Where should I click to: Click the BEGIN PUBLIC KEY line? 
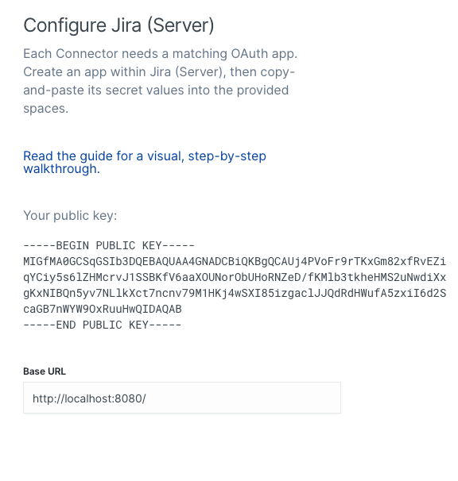pos(109,246)
